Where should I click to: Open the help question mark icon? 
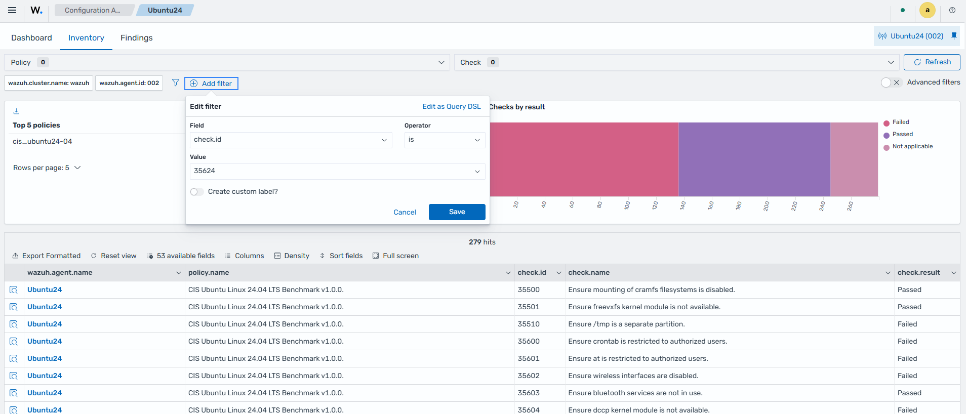952,10
